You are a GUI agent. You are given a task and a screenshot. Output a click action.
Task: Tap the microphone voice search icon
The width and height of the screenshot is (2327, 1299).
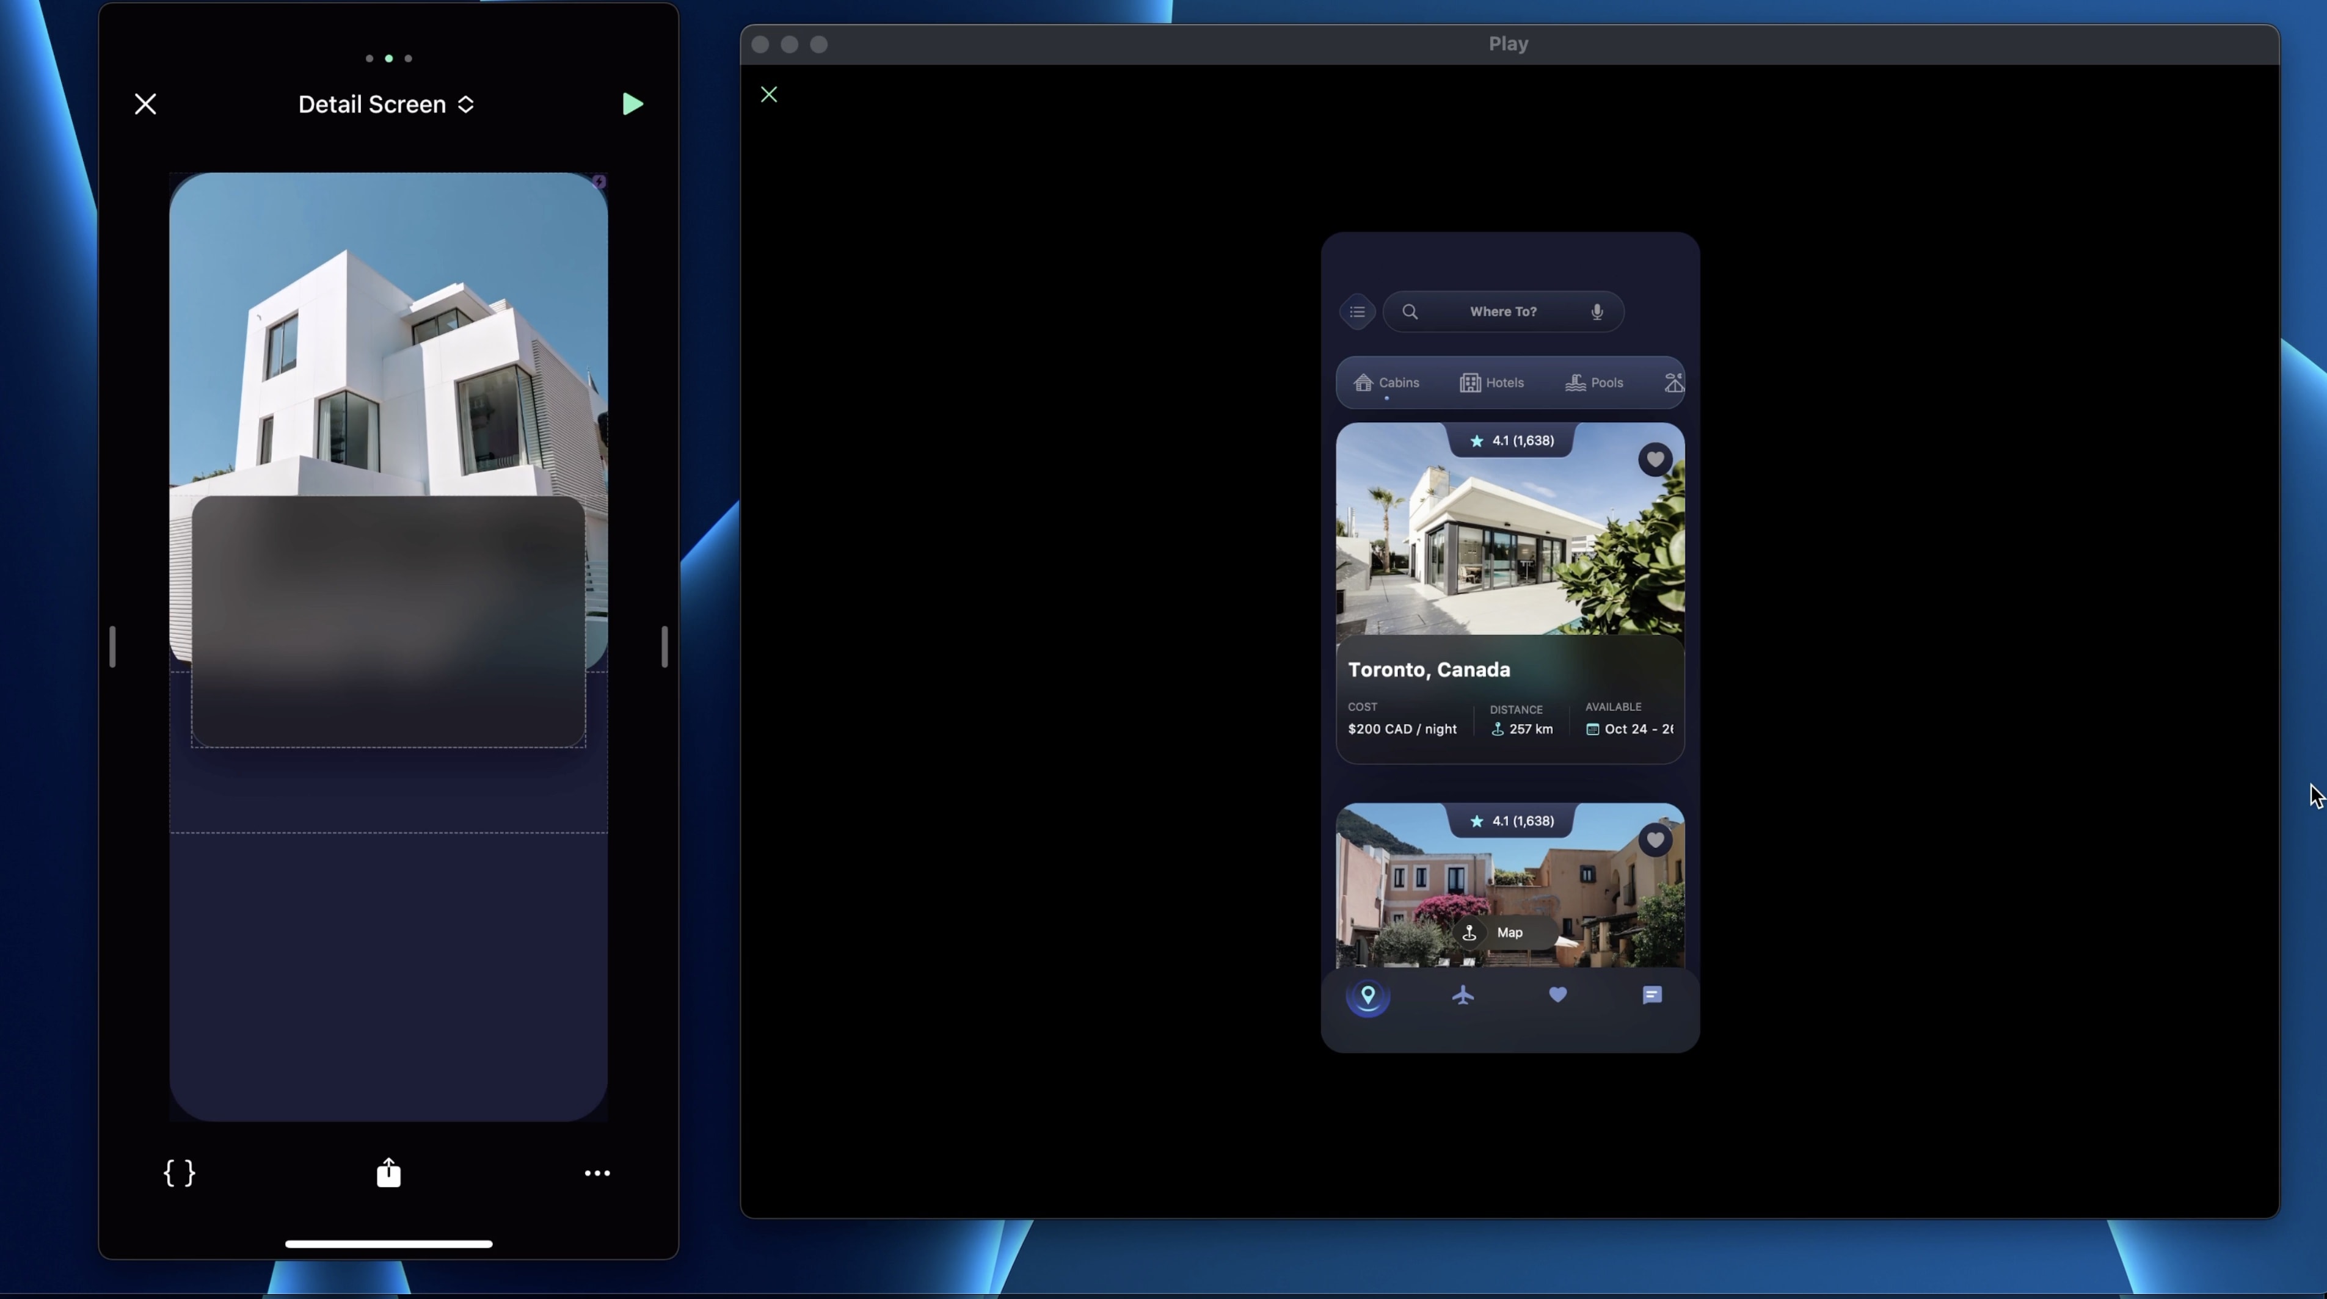pyautogui.click(x=1597, y=313)
